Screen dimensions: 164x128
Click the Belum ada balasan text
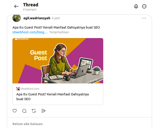point(28,124)
